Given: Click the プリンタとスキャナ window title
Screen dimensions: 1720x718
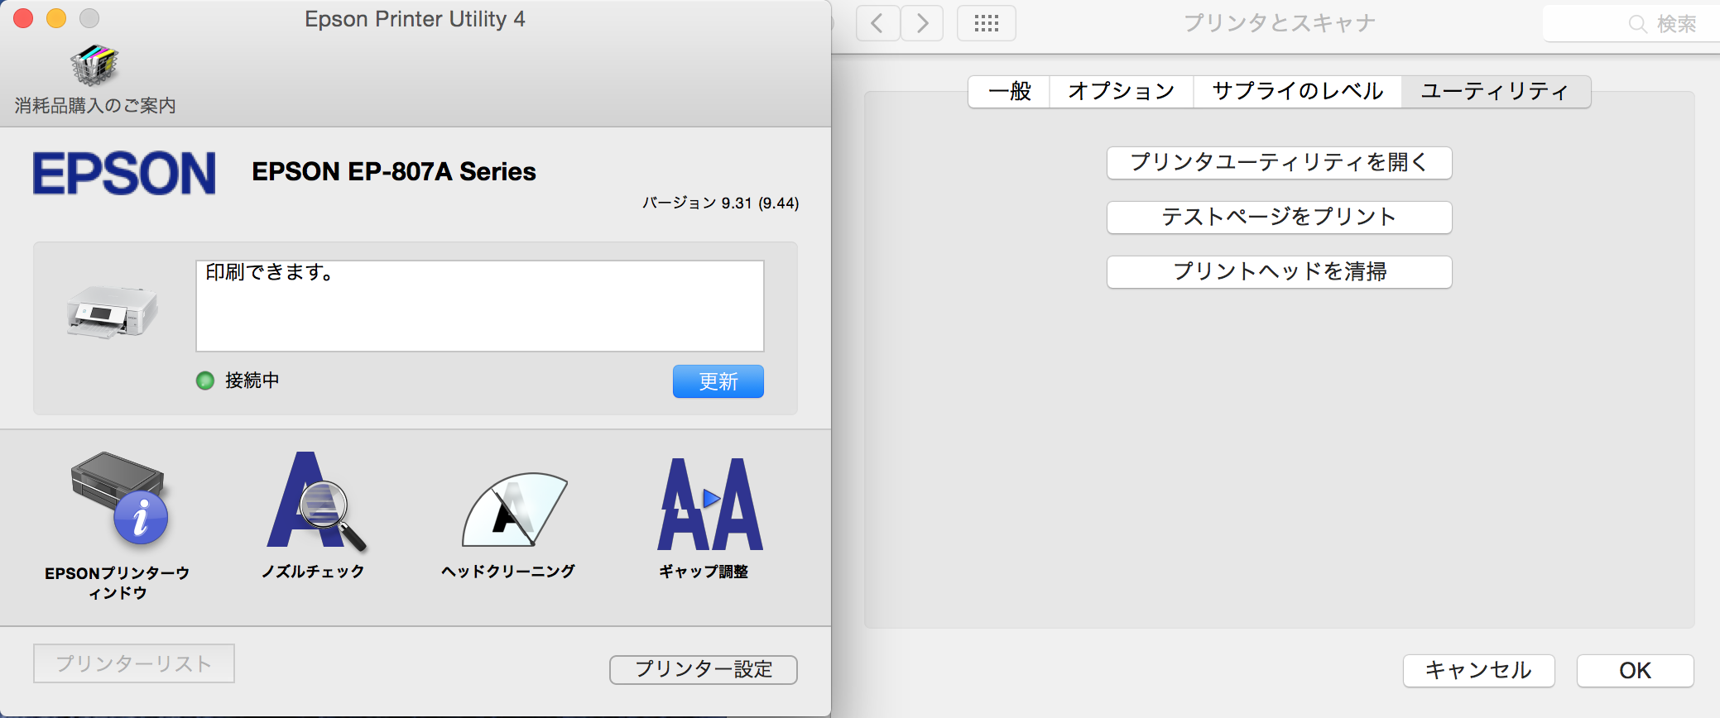Looking at the screenshot, I should point(1280,23).
